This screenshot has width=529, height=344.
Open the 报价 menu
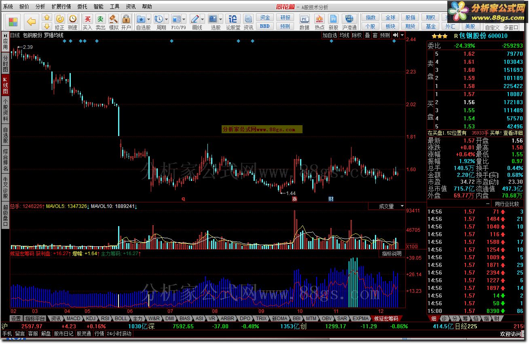point(24,6)
